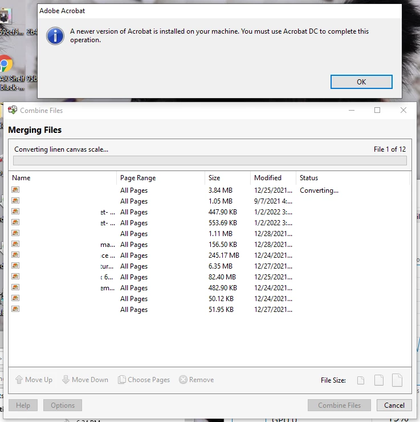The height and width of the screenshot is (422, 420).
Task: Click 'All Pages' in the 3.84 MB row
Action: tap(134, 190)
